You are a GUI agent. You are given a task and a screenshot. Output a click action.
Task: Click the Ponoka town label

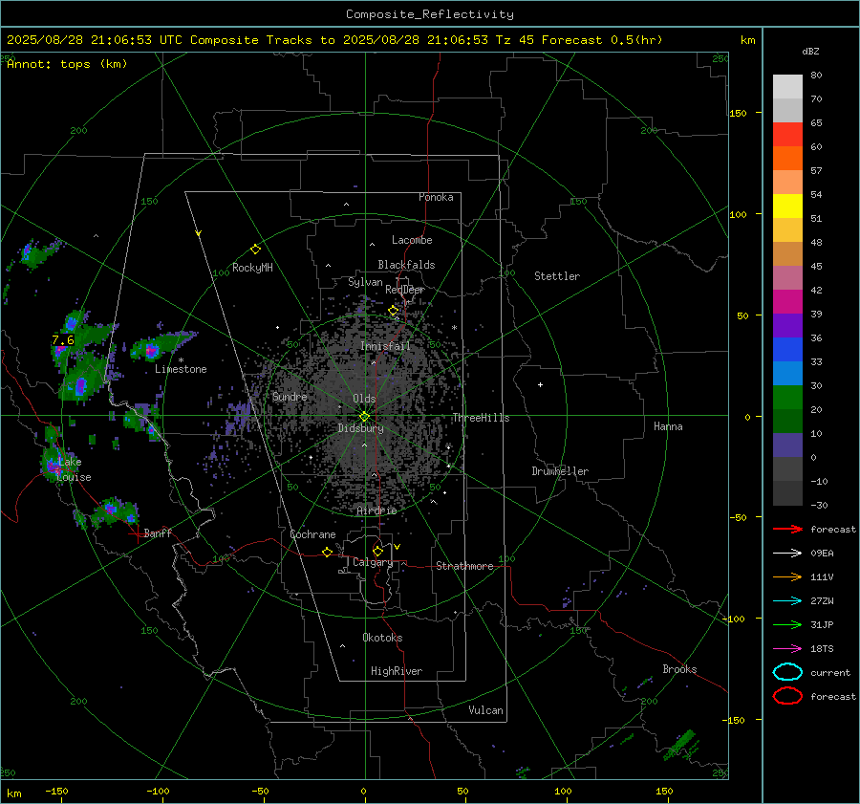436,197
